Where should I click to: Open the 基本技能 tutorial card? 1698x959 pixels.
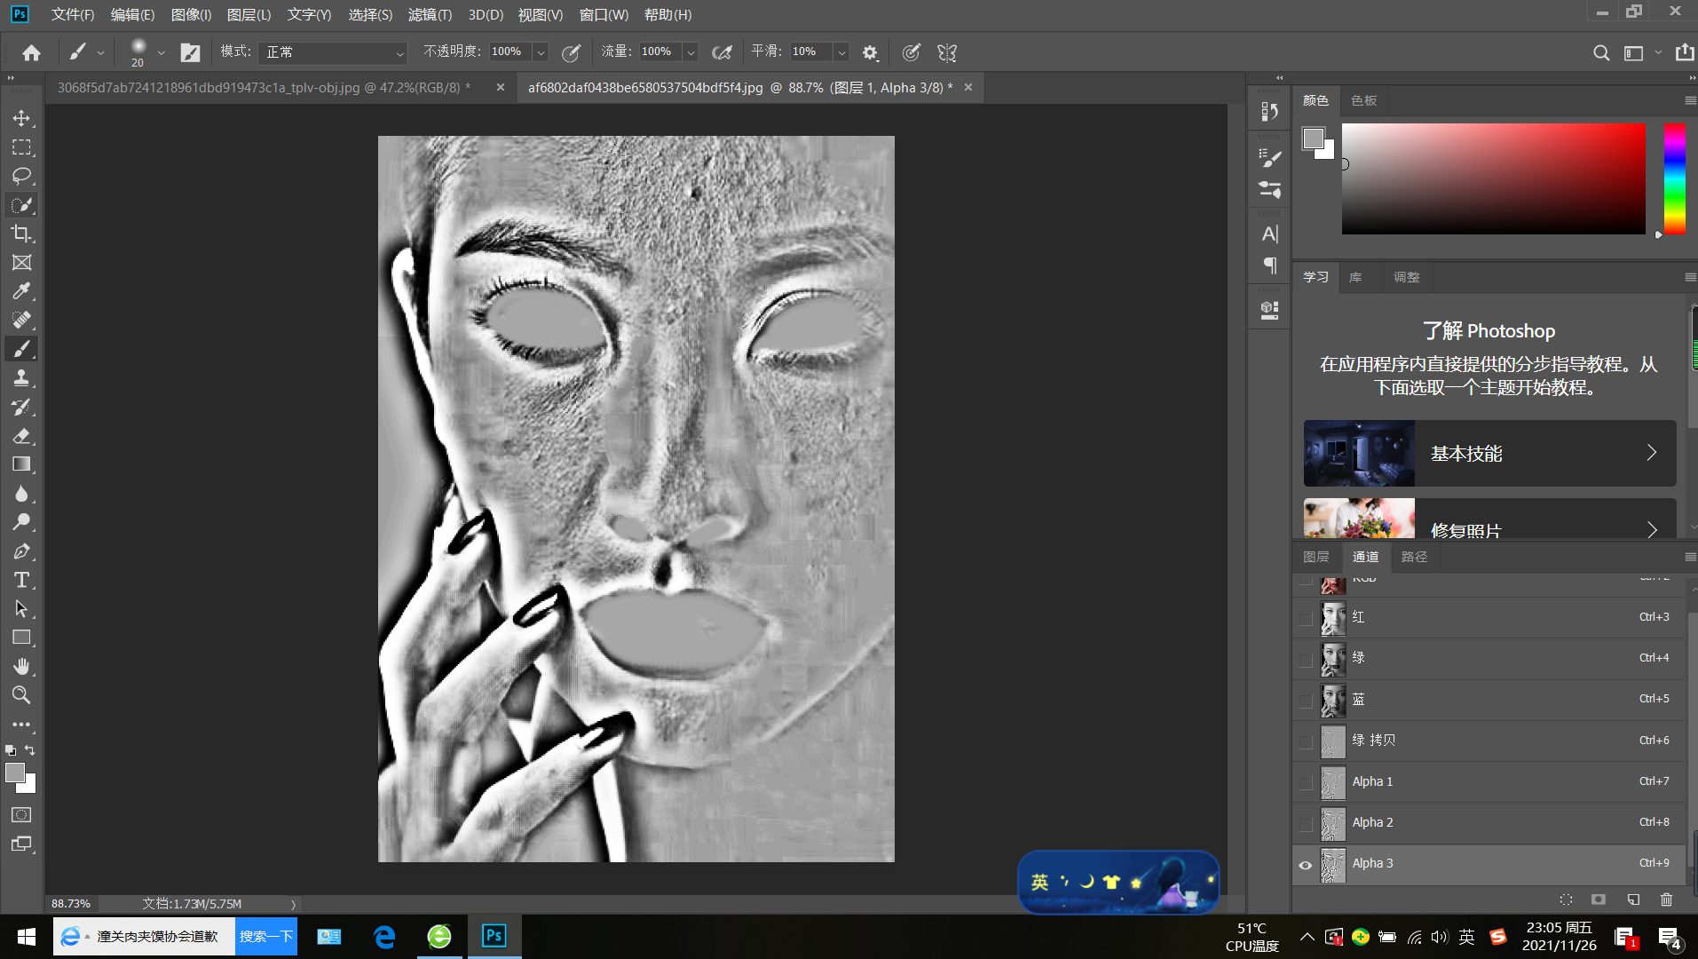tap(1489, 453)
